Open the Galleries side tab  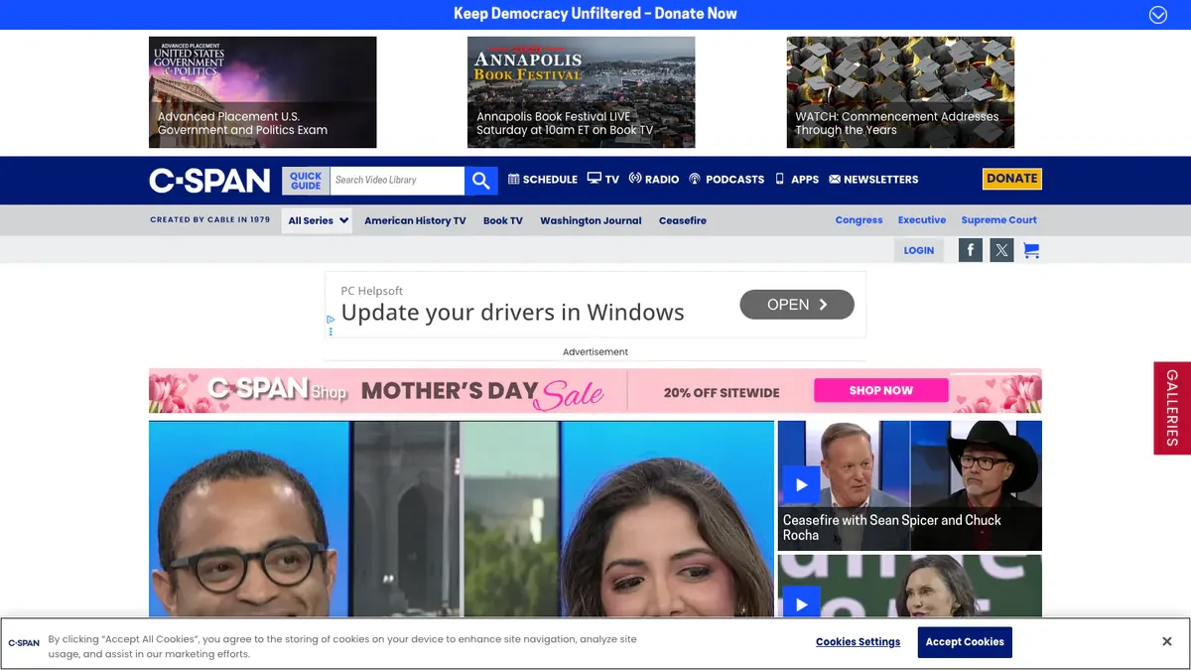click(x=1172, y=408)
